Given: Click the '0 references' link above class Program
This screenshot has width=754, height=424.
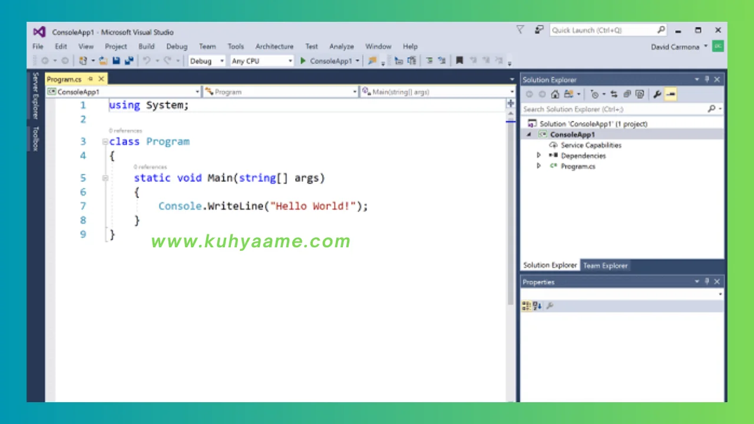Looking at the screenshot, I should (x=125, y=130).
